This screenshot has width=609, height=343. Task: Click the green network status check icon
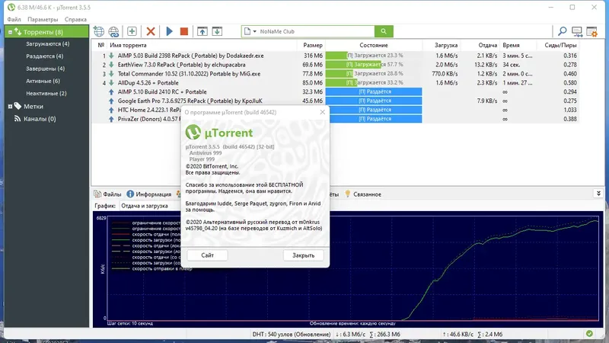(x=589, y=334)
